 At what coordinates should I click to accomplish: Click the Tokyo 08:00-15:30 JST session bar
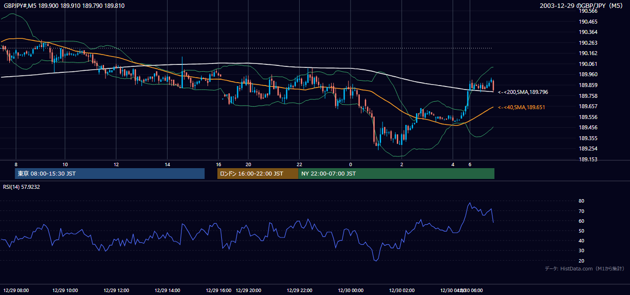[x=110, y=174]
